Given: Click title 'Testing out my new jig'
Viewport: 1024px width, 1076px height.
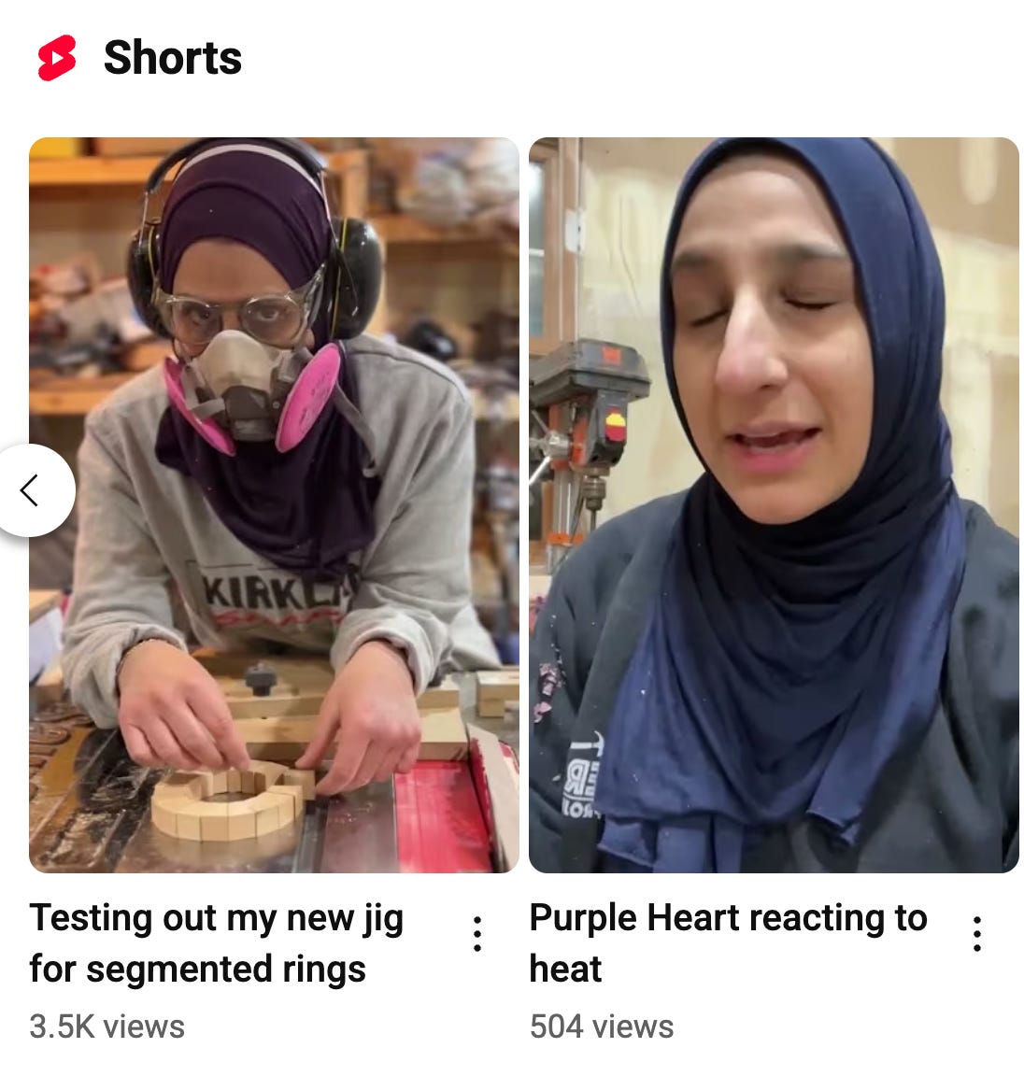Looking at the screenshot, I should [x=216, y=919].
